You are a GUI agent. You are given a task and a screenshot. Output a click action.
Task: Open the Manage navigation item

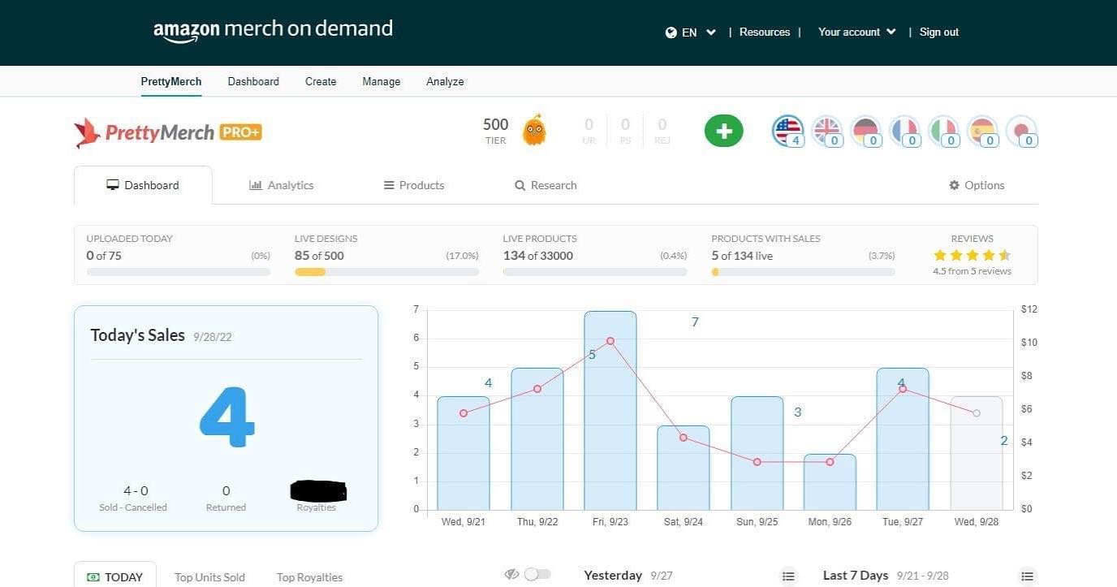[x=382, y=81]
